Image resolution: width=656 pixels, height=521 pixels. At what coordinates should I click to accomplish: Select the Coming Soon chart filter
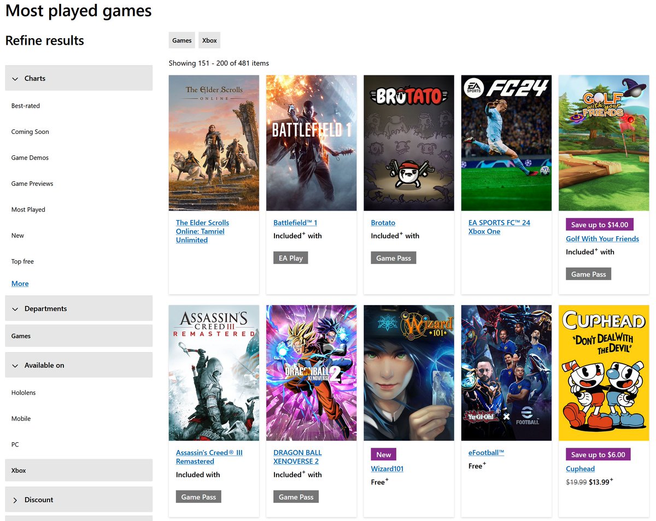click(30, 132)
